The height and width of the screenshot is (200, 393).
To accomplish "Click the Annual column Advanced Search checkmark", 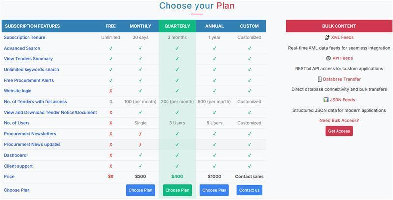I will (x=214, y=48).
